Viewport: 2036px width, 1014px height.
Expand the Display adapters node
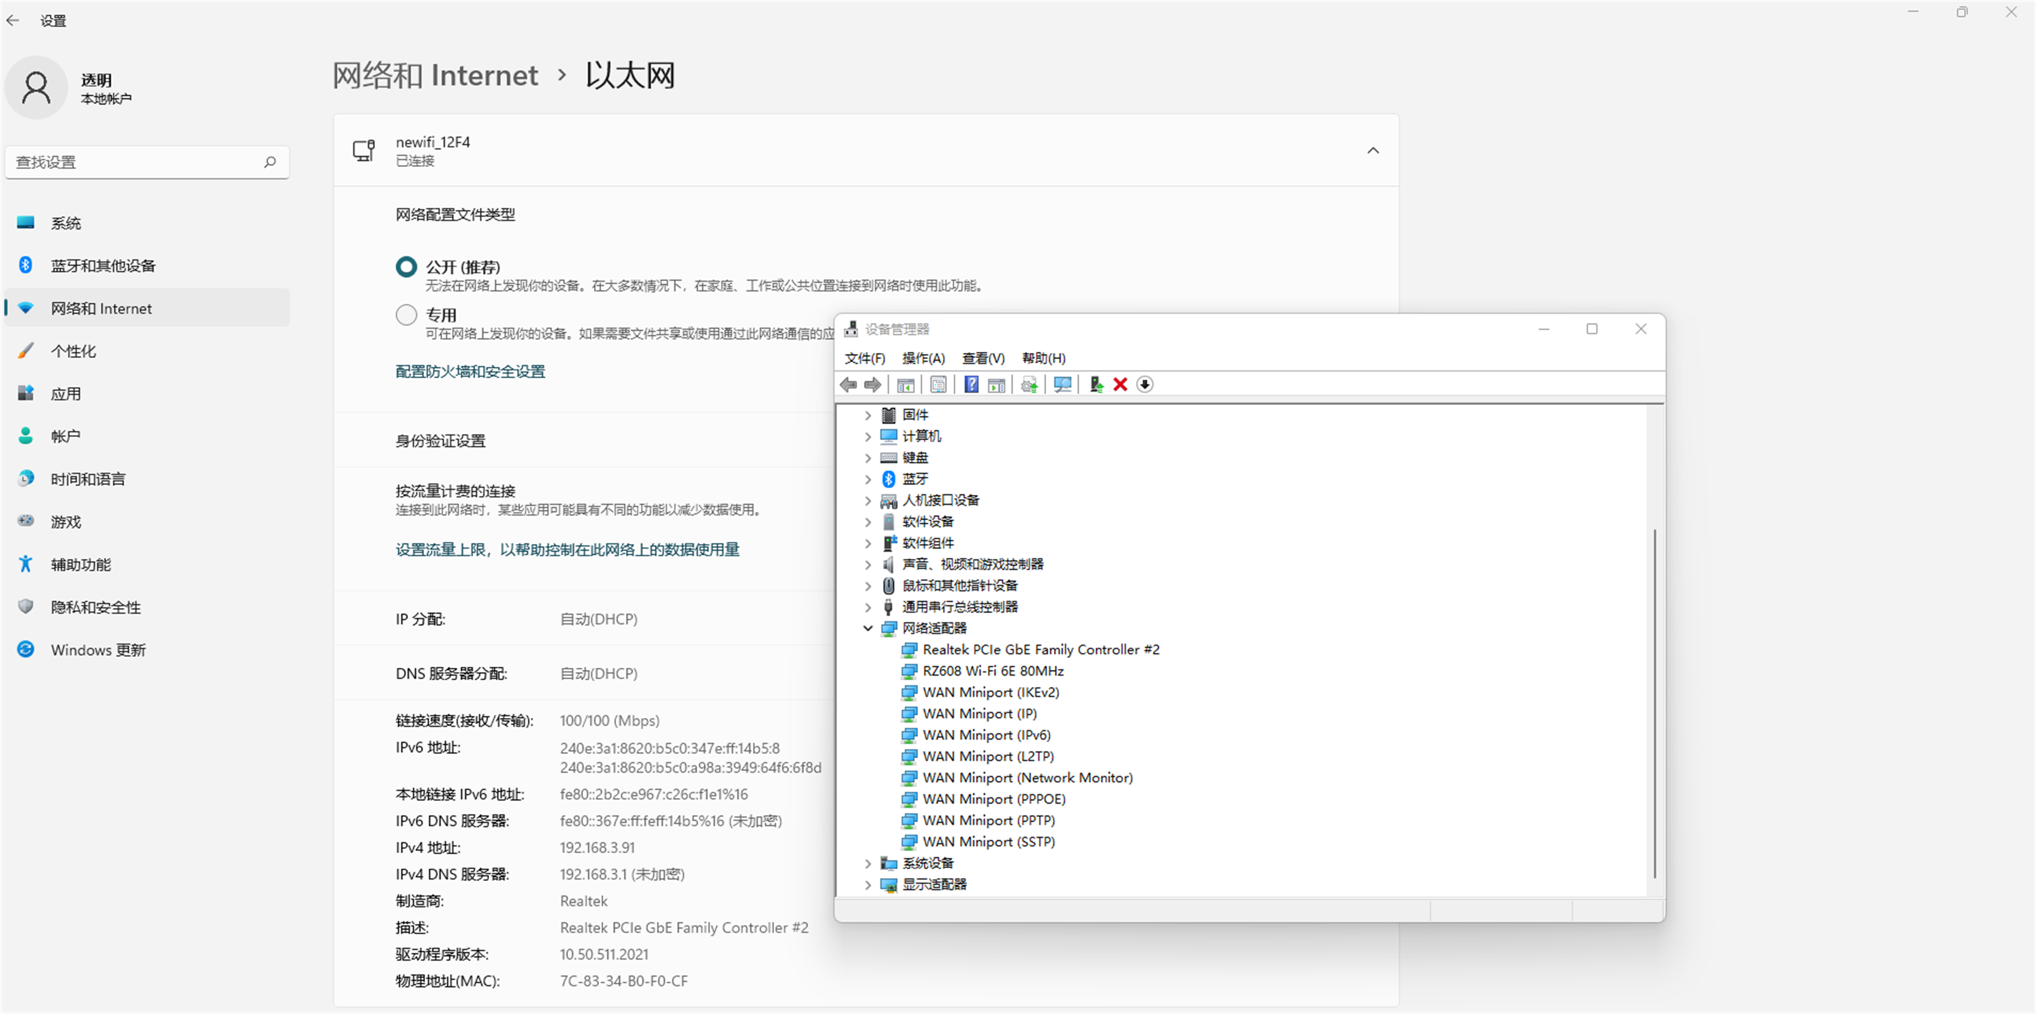pyautogui.click(x=868, y=884)
